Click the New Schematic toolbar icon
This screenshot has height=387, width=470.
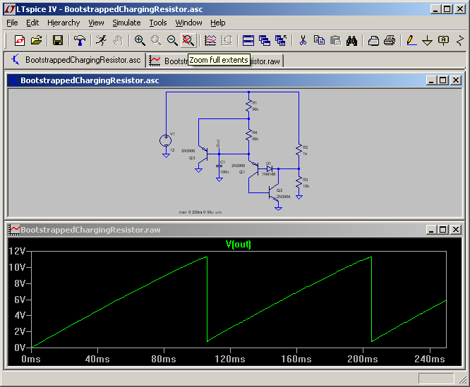click(19, 41)
